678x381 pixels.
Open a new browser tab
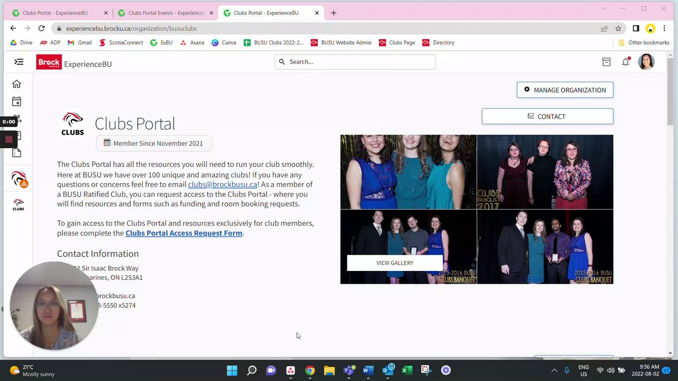point(333,13)
